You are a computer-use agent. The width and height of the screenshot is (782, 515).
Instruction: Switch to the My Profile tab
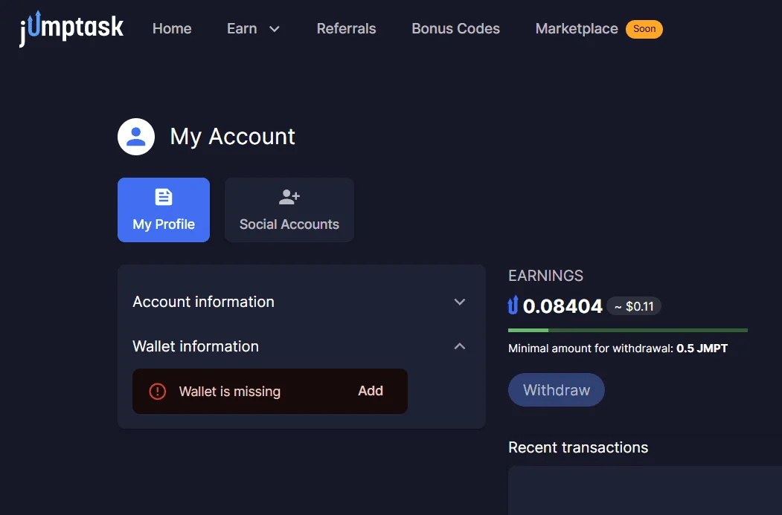[x=164, y=210]
